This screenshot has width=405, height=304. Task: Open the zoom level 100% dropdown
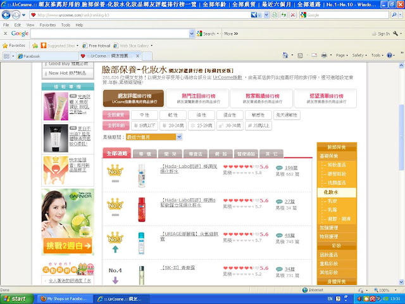click(x=396, y=290)
